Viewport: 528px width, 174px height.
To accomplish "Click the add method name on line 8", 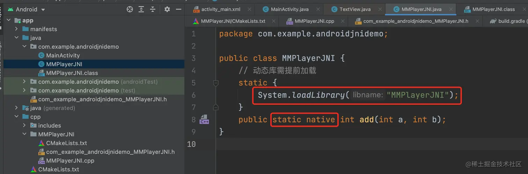I will [x=367, y=120].
